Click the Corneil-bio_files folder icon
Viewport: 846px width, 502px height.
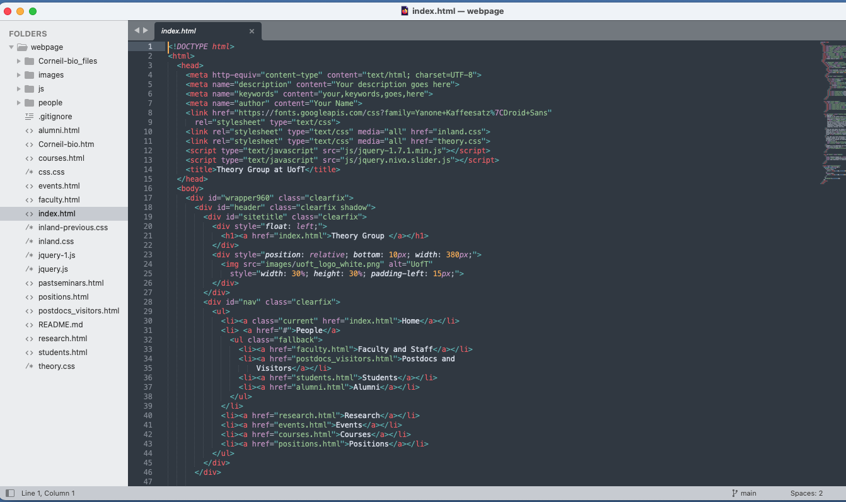[x=29, y=61]
